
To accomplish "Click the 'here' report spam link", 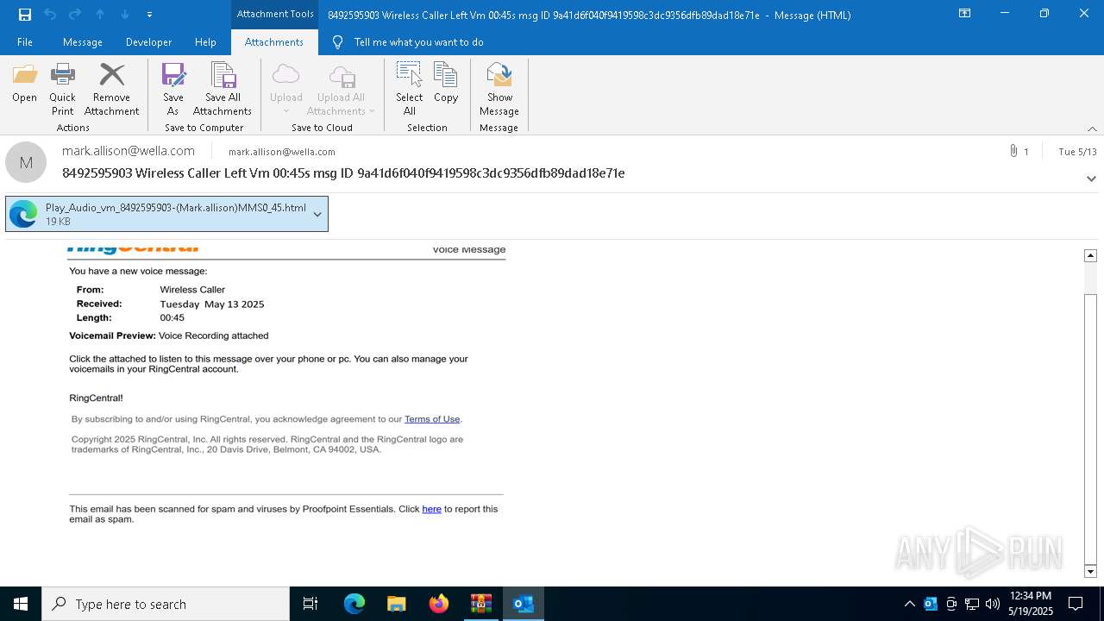I will click(431, 509).
